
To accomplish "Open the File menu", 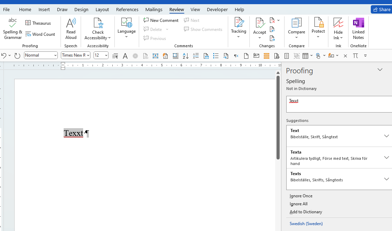I will point(7,9).
